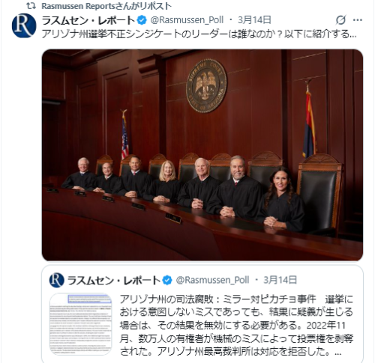Open the group photo of seven justices
This screenshot has height=363, width=375.
click(x=202, y=155)
